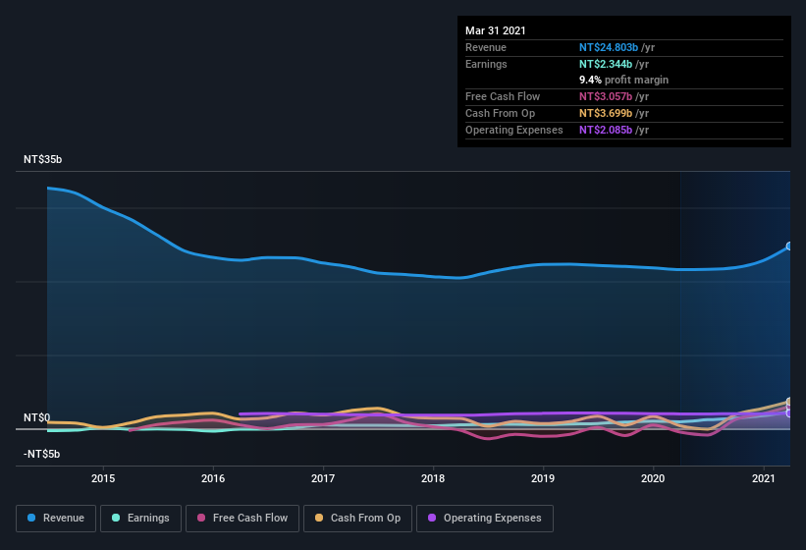Click the NT$2.344b earnings value in tooltip

pyautogui.click(x=606, y=64)
